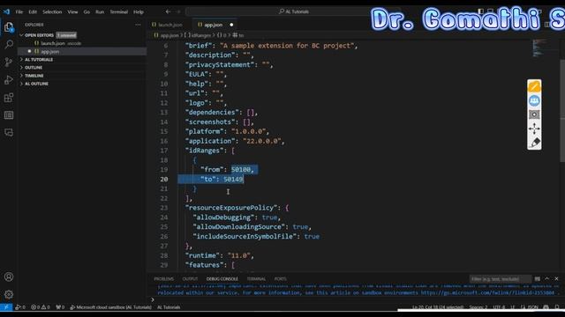
Task: Switch to the Output panel tab
Action: click(x=190, y=279)
